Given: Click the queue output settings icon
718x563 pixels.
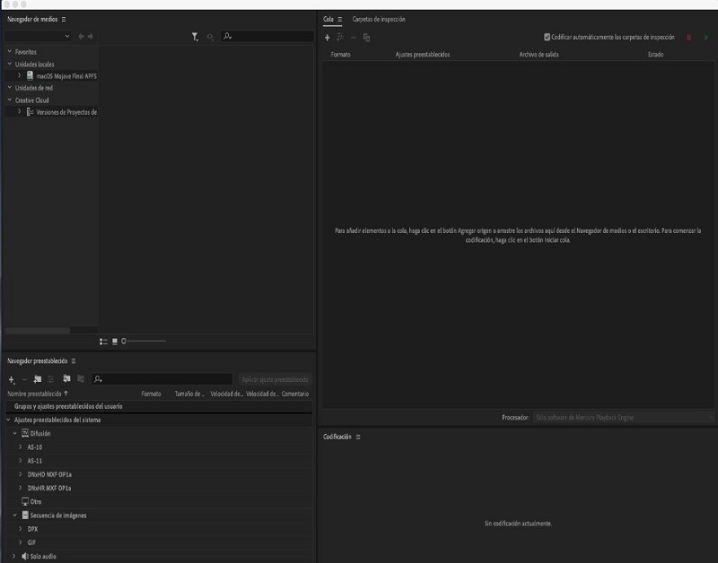Looking at the screenshot, I should pos(340,37).
